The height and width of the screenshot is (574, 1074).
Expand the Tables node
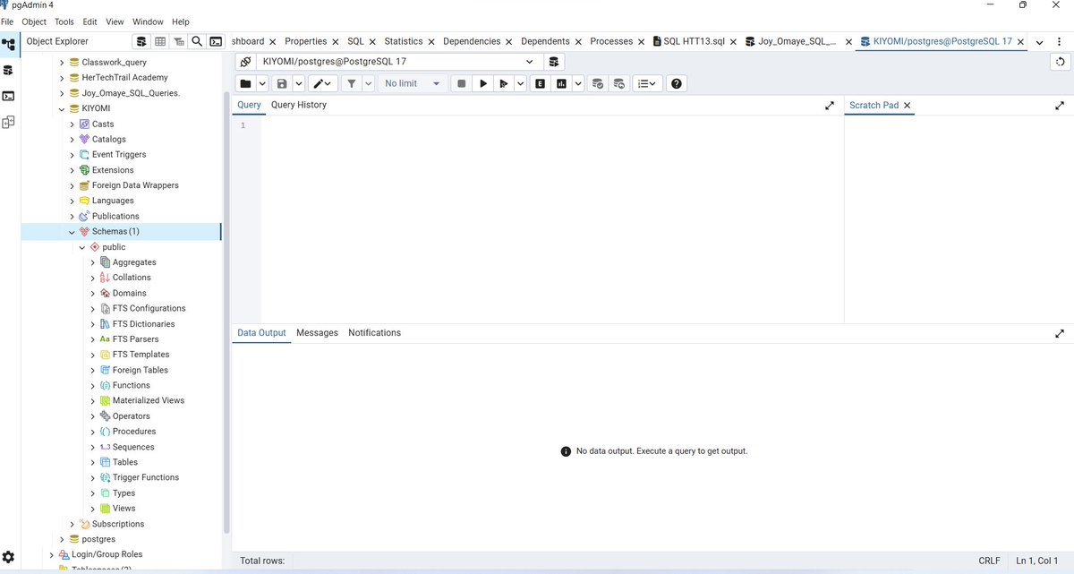pyautogui.click(x=93, y=462)
